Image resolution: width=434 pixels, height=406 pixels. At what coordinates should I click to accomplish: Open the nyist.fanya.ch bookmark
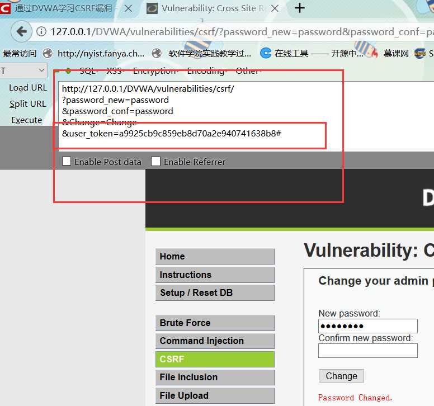point(101,53)
